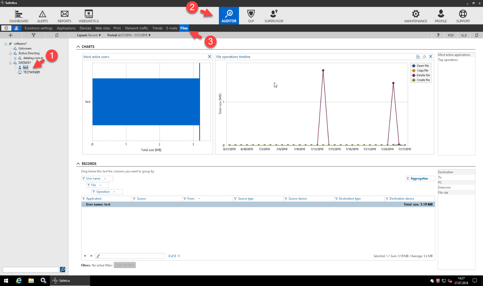This screenshot has width=483, height=286.
Task: Open the WebSafetica section
Action: click(89, 16)
